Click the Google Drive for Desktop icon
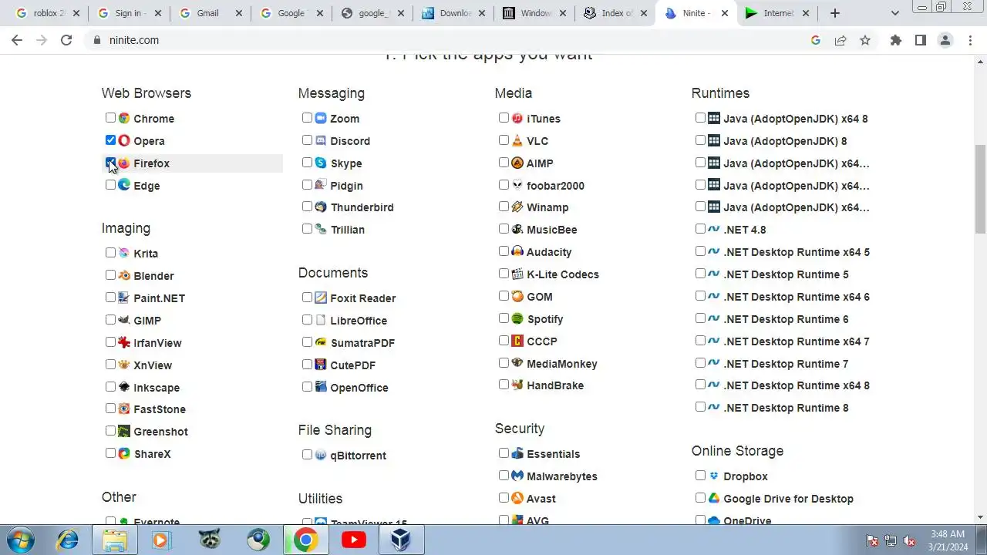 (x=714, y=498)
